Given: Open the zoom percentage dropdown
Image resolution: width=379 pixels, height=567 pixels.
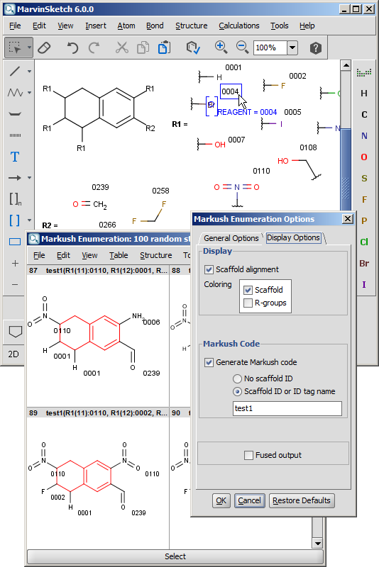Looking at the screenshot, I should click(x=292, y=47).
